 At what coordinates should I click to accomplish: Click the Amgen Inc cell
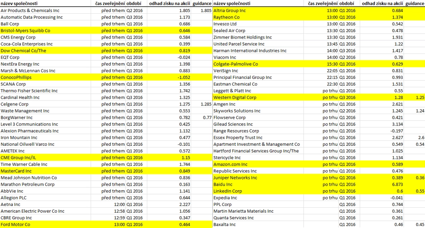(258, 104)
